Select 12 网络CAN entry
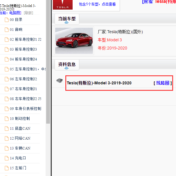 click(20, 138)
